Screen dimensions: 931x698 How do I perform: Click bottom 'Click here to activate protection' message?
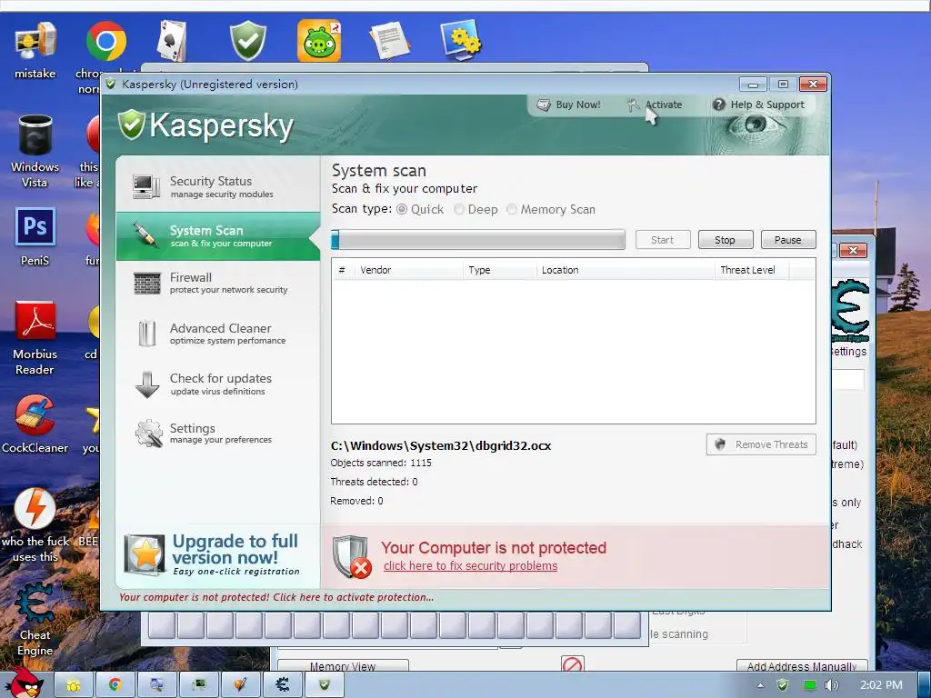point(276,597)
